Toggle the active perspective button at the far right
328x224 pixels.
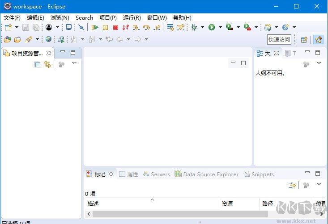(319, 39)
